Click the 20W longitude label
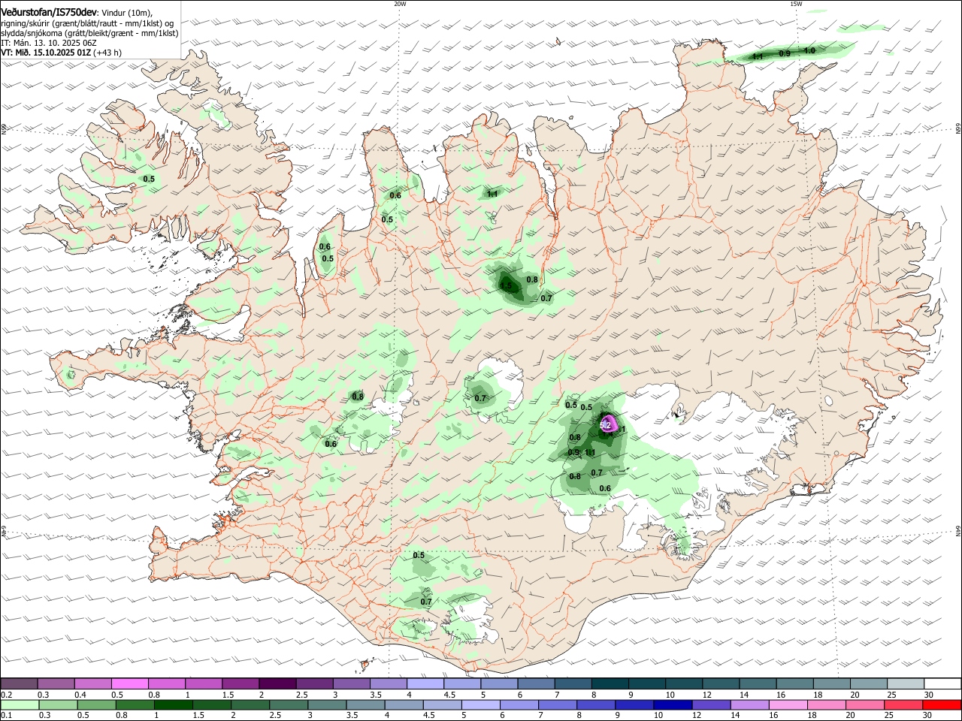 click(x=400, y=4)
